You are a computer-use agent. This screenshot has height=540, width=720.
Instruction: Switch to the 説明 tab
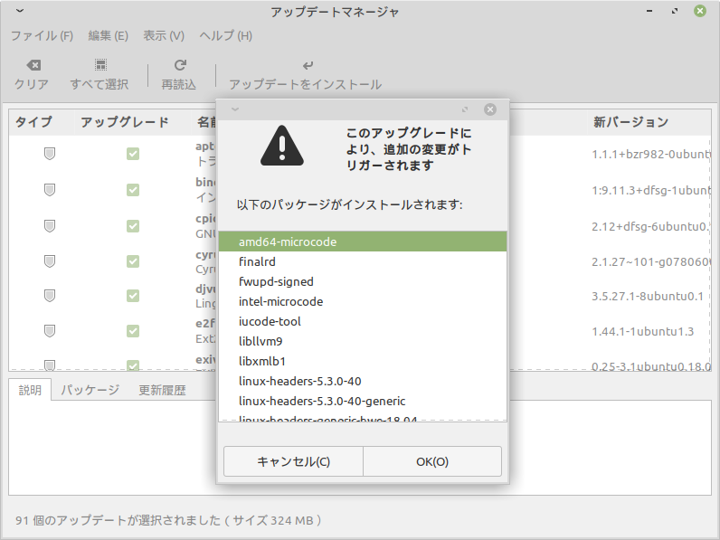[30, 390]
